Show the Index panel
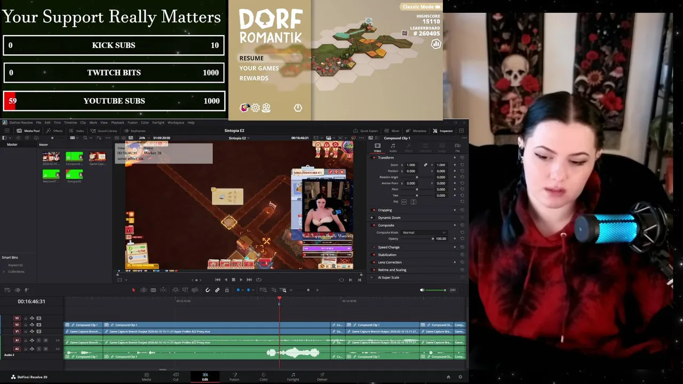 coord(77,131)
